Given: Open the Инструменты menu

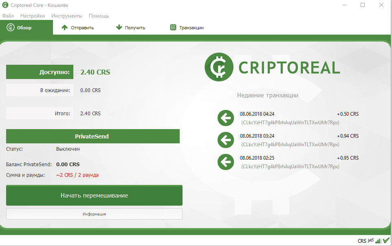Looking at the screenshot, I should (x=67, y=16).
